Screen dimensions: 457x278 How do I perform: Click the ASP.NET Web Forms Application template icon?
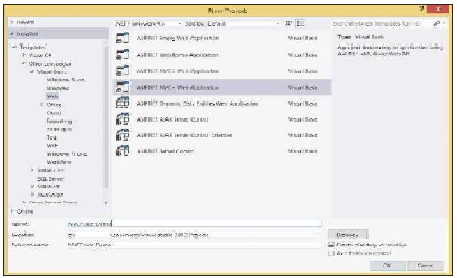click(122, 55)
